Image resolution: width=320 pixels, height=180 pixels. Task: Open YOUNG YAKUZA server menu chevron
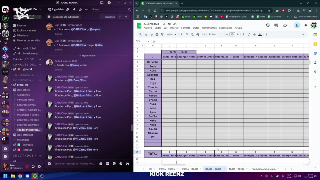pos(40,9)
